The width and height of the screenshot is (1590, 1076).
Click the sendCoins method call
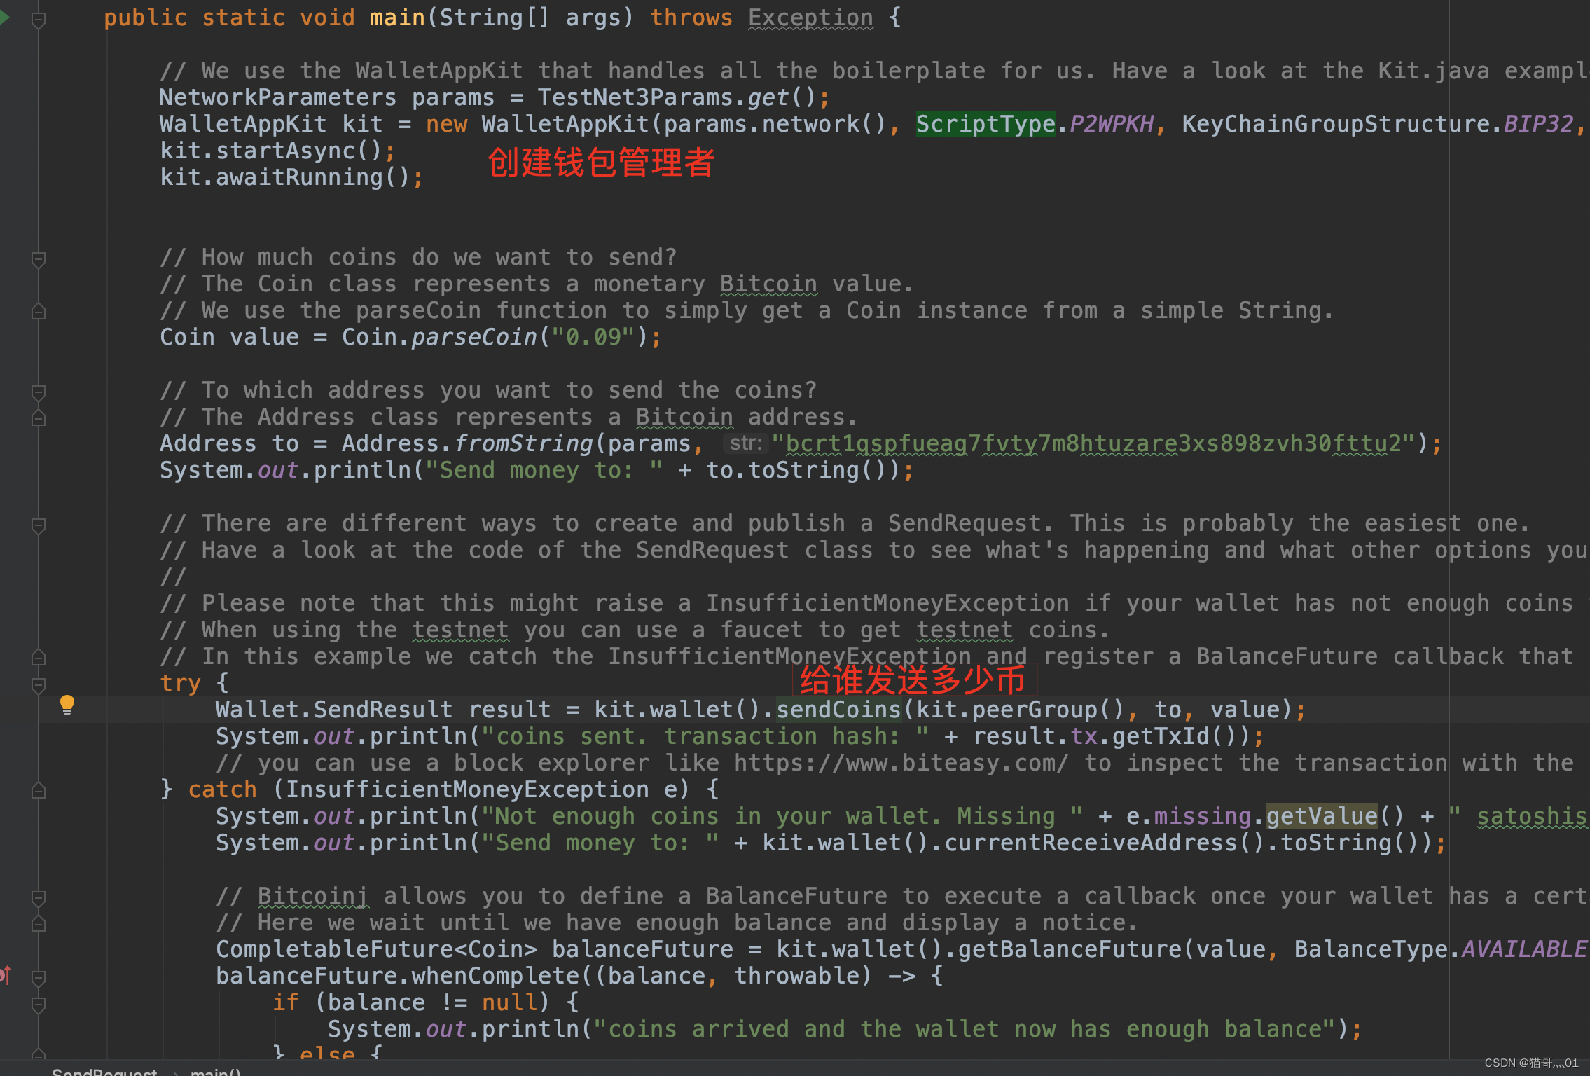(x=838, y=710)
